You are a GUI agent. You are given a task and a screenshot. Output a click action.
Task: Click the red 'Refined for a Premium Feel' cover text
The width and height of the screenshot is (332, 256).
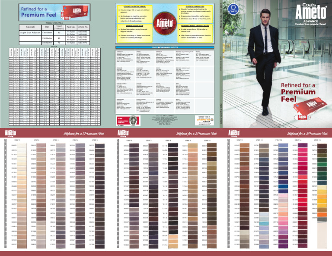[x=298, y=92]
